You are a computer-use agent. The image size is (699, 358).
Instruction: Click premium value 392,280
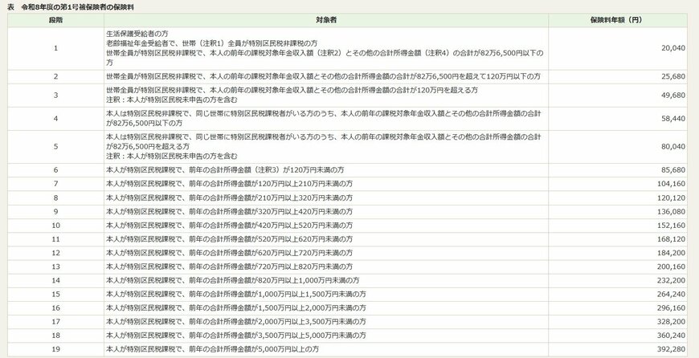click(672, 349)
